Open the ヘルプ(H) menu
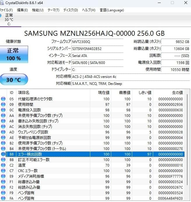191x202 pixels. [89, 10]
